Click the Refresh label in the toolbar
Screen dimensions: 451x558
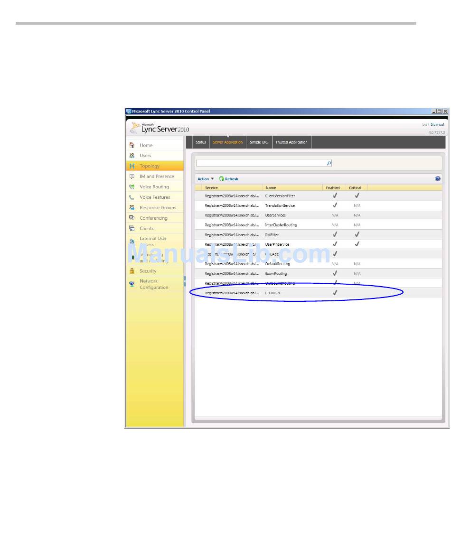pyautogui.click(x=231, y=179)
